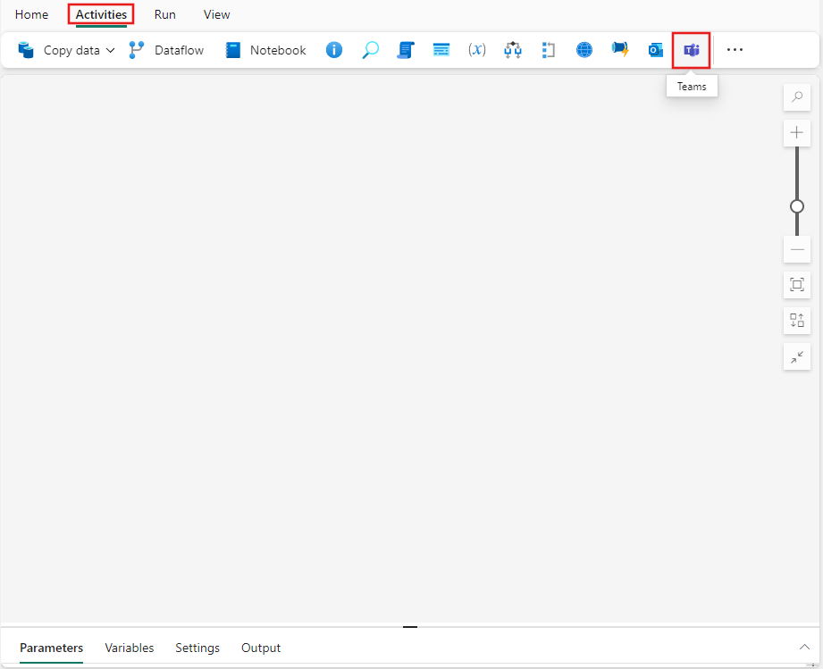Open the View tab
Screen dimensions: 823x669
click(217, 14)
